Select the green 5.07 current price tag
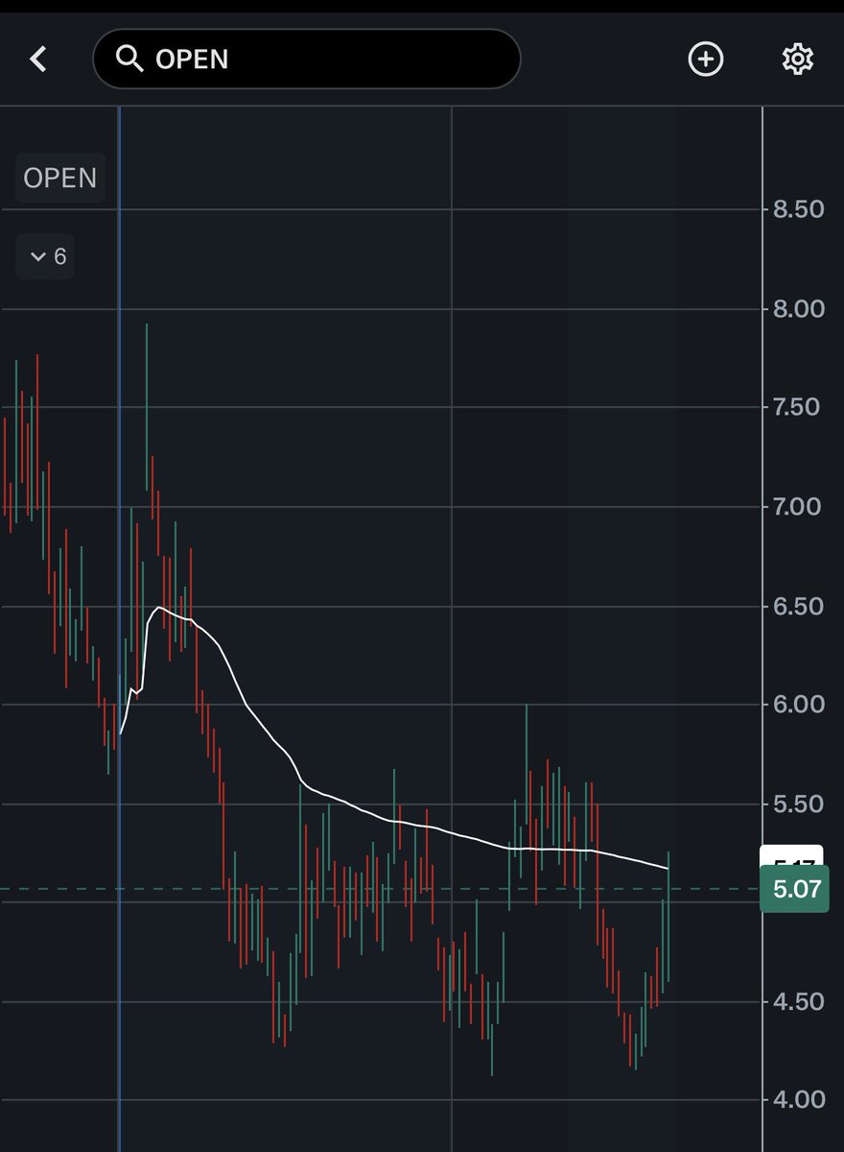Viewport: 844px width, 1152px height. point(794,889)
